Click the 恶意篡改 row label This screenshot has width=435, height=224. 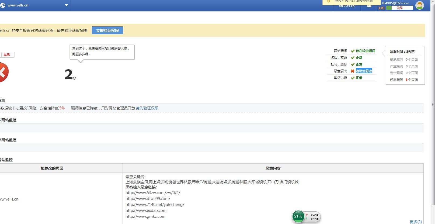340,71
